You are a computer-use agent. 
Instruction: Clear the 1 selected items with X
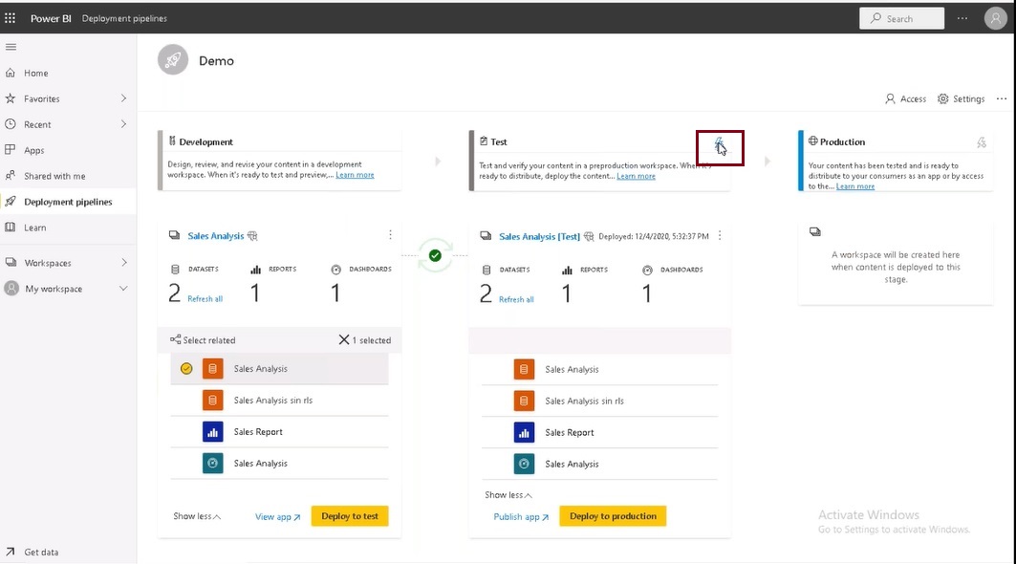[x=344, y=339]
